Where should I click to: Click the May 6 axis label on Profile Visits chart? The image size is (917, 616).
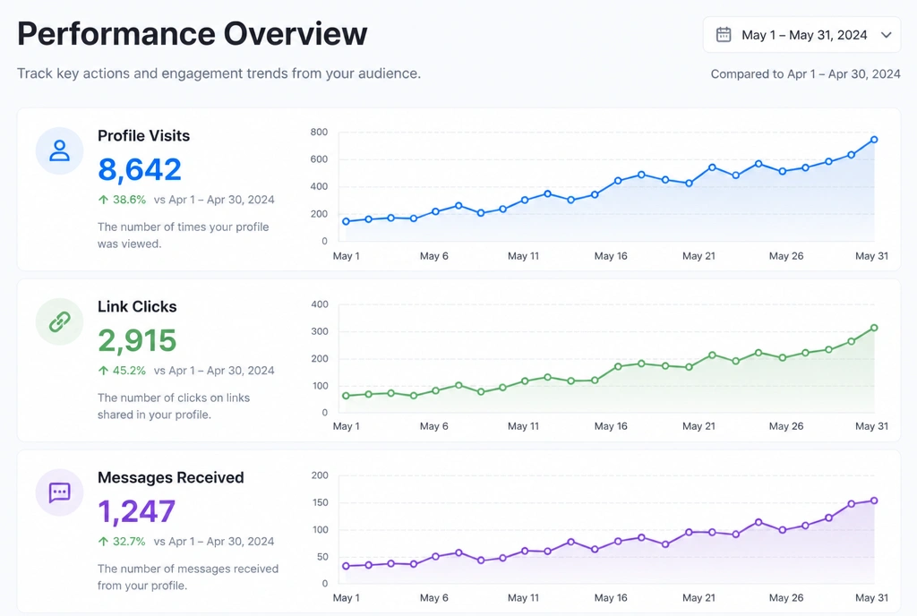[x=434, y=256]
